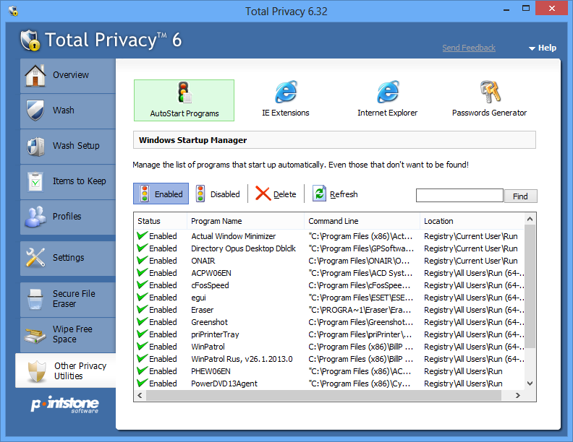The image size is (573, 442).
Task: Click green checkmark beside Greenshot entry
Action: [x=142, y=321]
